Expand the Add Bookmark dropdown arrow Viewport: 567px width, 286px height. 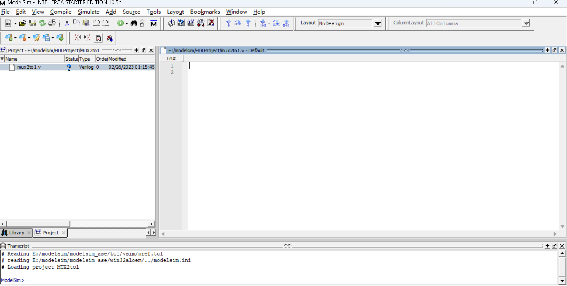(15, 38)
